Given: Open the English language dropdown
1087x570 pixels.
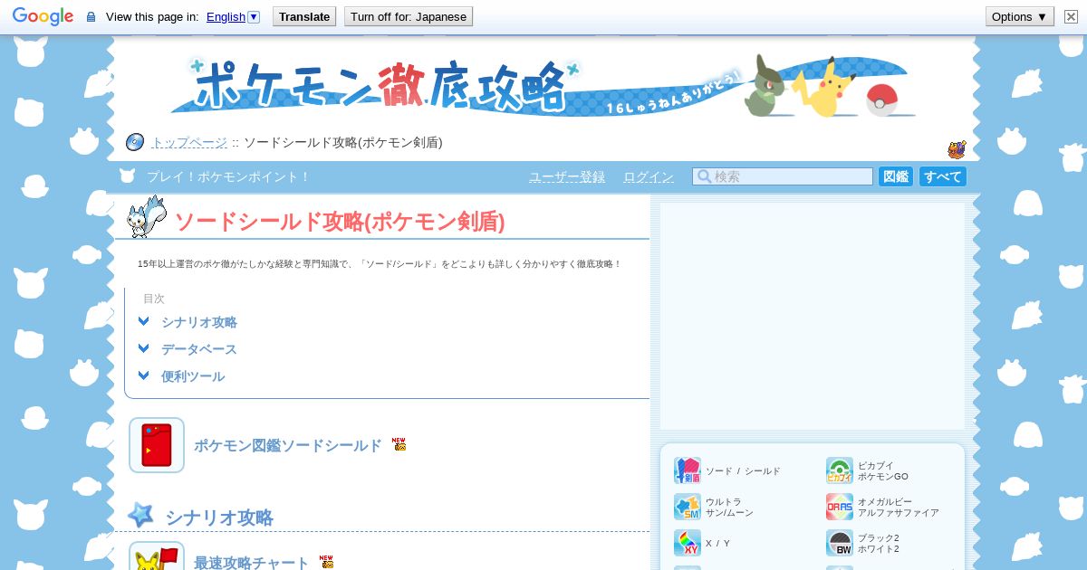Looking at the screenshot, I should coord(233,16).
